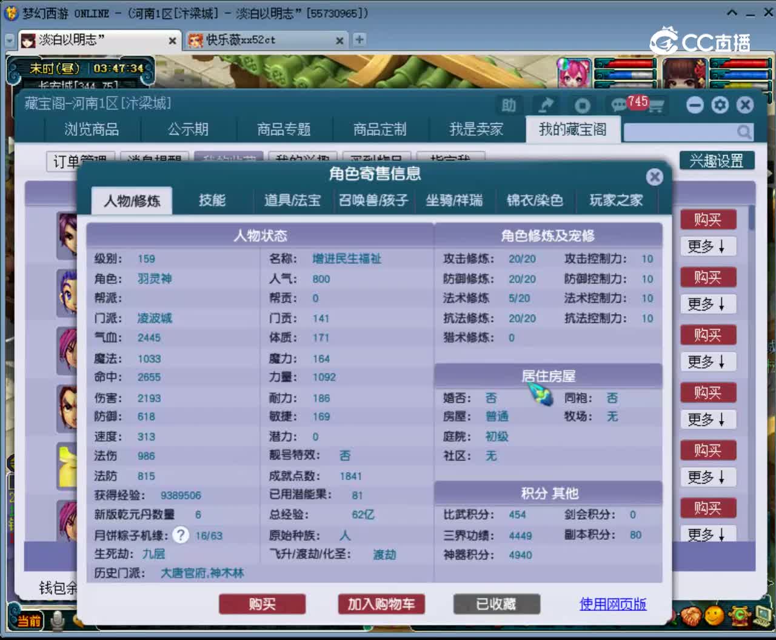This screenshot has width=776, height=640.
Task: Click the 凌波城 school value
Action: [x=155, y=318]
